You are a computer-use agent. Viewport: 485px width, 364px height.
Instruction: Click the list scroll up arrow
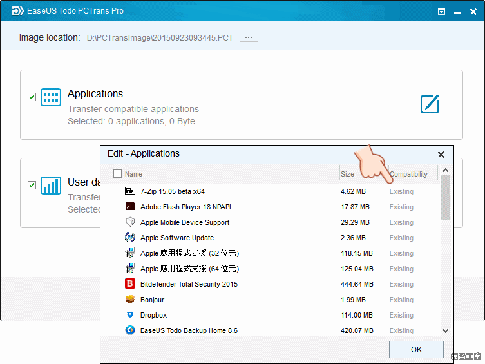coord(446,170)
